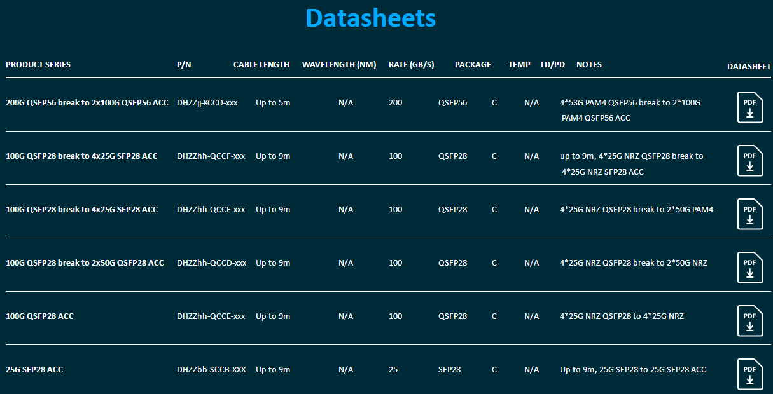773x394 pixels.
Task: Click the RATE (GB/S) column header
Action: coord(412,65)
